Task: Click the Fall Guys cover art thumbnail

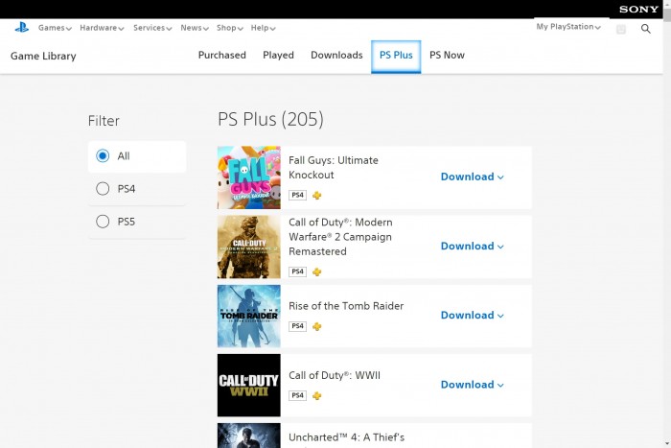Action: [249, 177]
